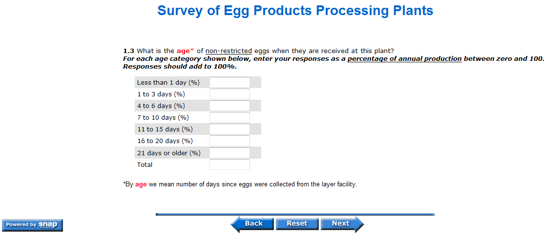Focus the Less than 1 day percentage field

[x=229, y=82]
